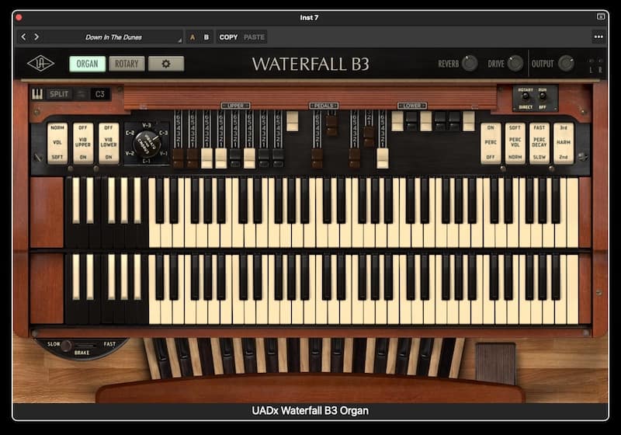Click the OUTPUT knob
The image size is (621, 435).
coord(567,64)
